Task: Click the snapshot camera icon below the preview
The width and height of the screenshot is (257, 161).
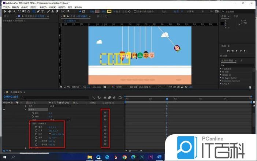Action: (x=105, y=87)
